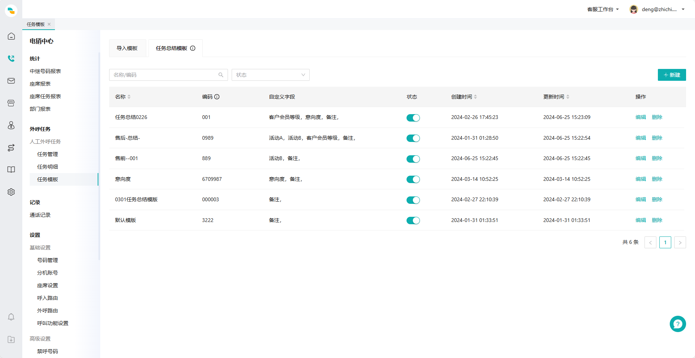Open the mail envelope icon
This screenshot has width=695, height=358.
click(x=11, y=81)
